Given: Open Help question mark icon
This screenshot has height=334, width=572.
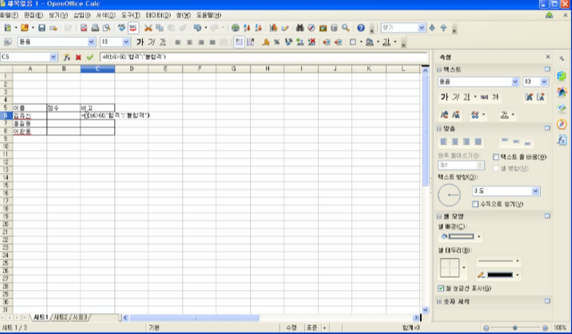Looking at the screenshot, I should point(361,28).
